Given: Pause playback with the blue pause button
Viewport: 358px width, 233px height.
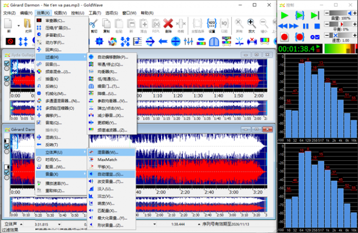Looking at the screenshot, I should tap(306, 26).
